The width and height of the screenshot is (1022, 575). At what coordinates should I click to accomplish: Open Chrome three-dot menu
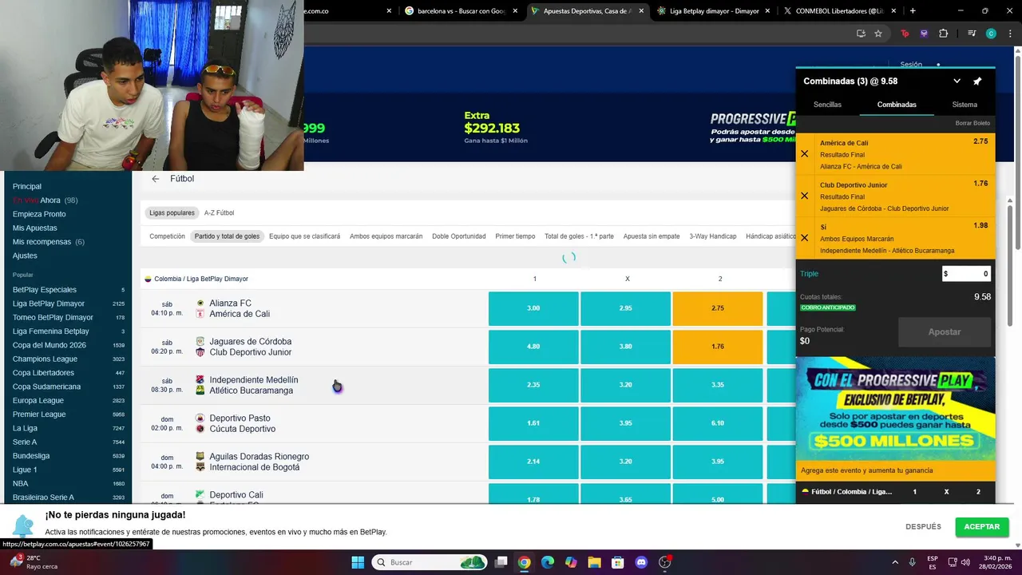click(x=1010, y=34)
